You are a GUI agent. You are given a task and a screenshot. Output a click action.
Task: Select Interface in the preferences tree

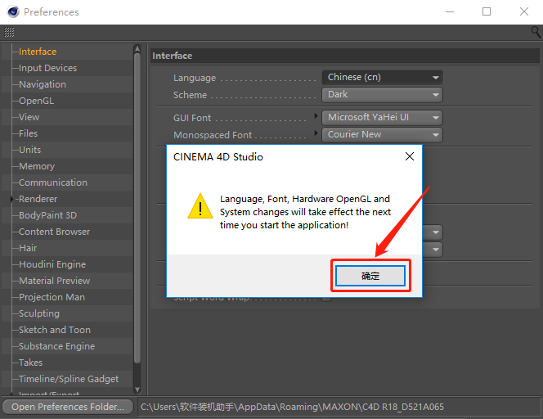click(x=38, y=52)
